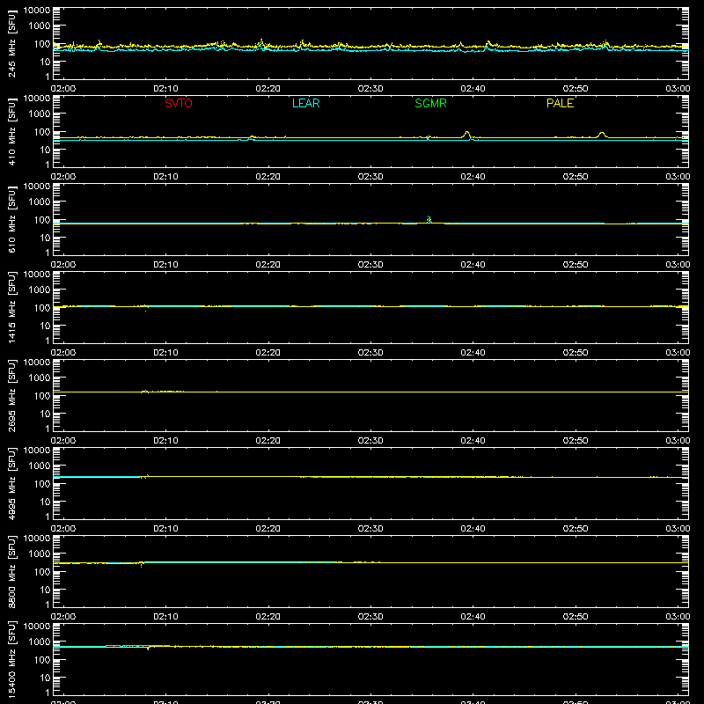Click the 1000 y-axis value on 410 MHz plot

click(x=40, y=114)
